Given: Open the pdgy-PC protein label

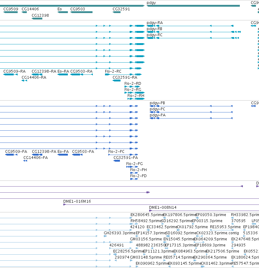Looking at the screenshot, I should [x=157, y=109].
